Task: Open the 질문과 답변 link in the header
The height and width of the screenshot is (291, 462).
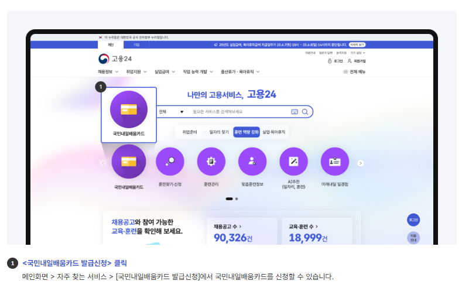Action: tap(326, 53)
